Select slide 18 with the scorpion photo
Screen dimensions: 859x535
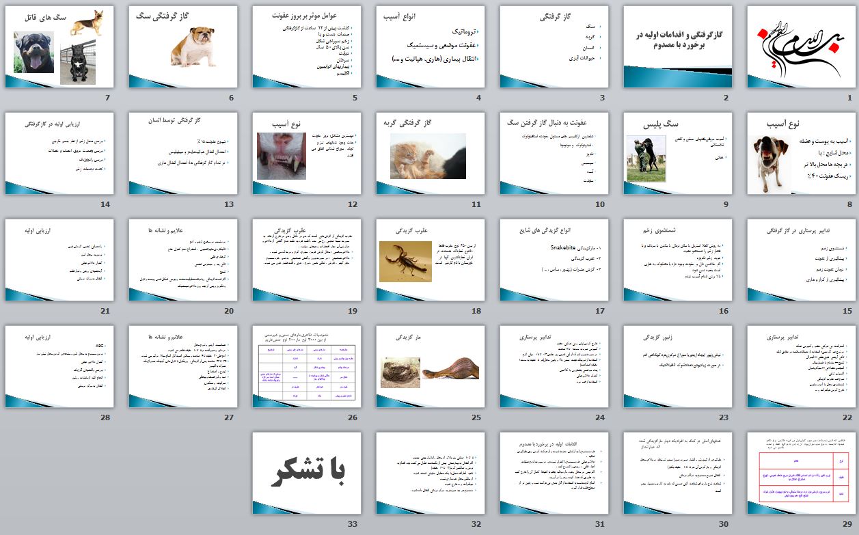click(x=430, y=260)
